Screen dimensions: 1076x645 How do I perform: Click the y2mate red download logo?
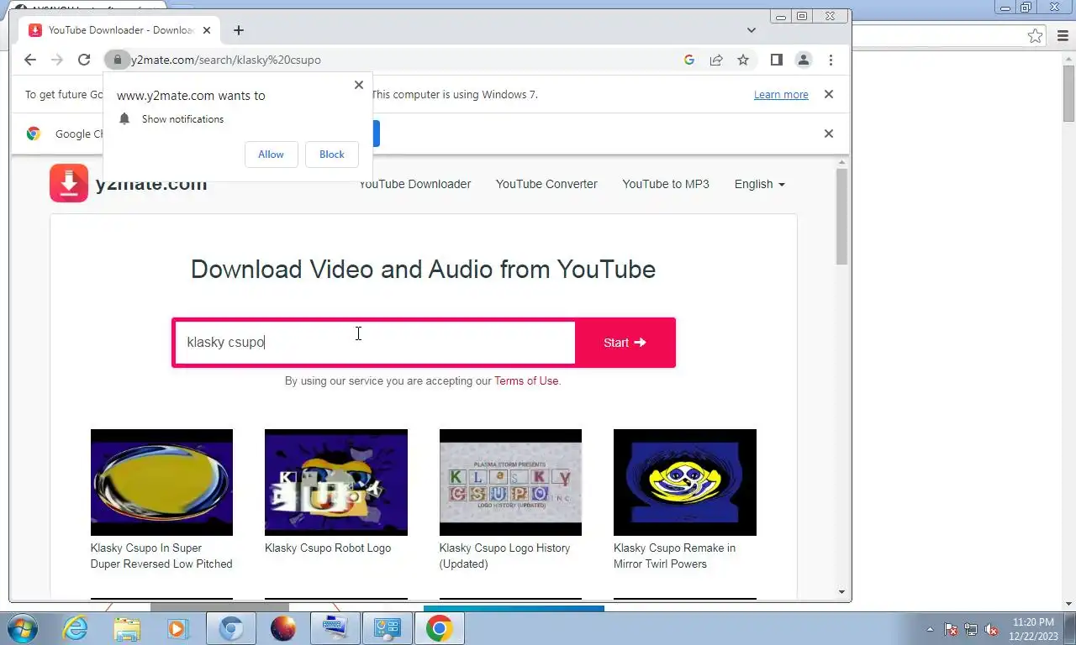point(69,183)
